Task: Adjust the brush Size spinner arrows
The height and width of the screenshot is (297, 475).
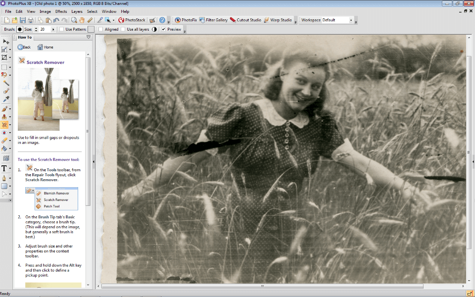Action: click(36, 29)
